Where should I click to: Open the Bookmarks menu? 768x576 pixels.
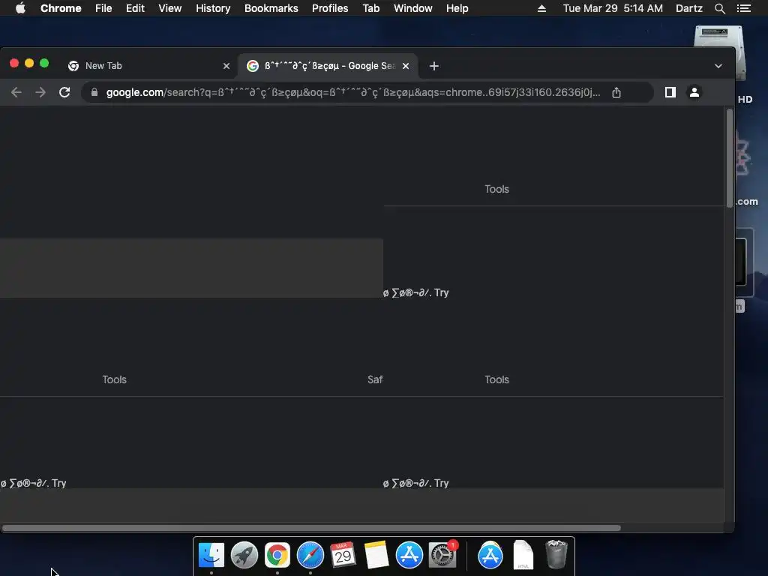point(271,8)
